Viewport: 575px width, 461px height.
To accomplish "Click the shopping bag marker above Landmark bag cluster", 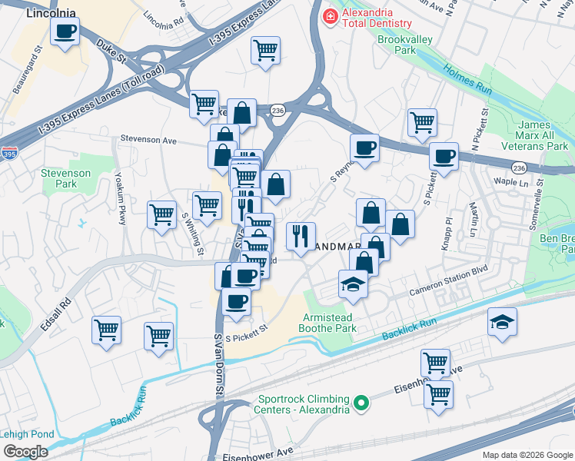I will [x=371, y=215].
